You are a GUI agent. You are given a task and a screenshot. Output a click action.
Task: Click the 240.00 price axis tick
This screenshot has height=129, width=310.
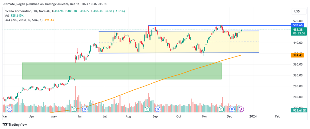point(298,97)
